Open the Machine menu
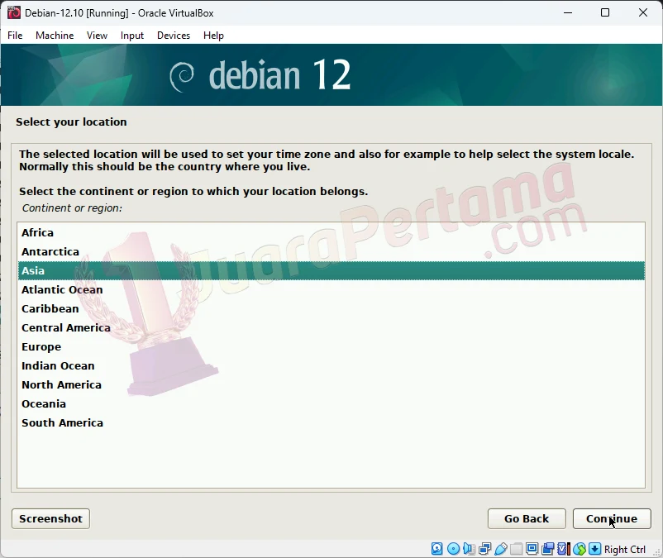 [55, 36]
